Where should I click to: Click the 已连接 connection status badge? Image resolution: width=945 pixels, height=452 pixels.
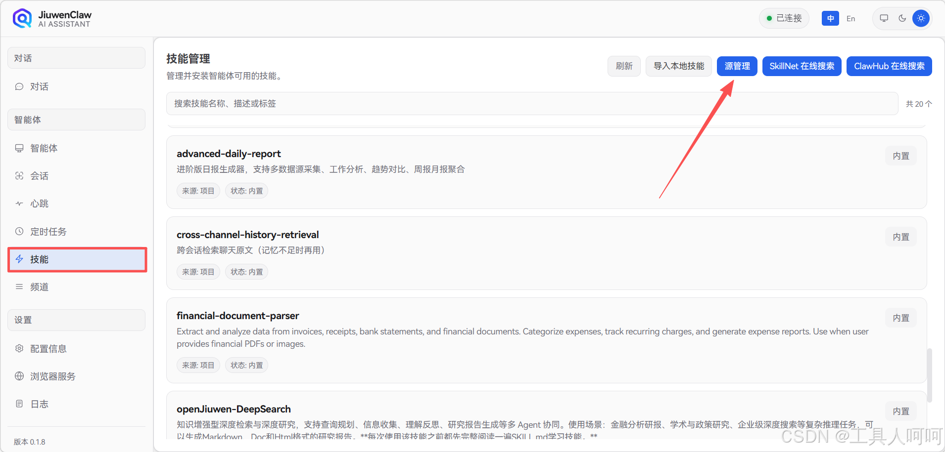click(x=784, y=18)
